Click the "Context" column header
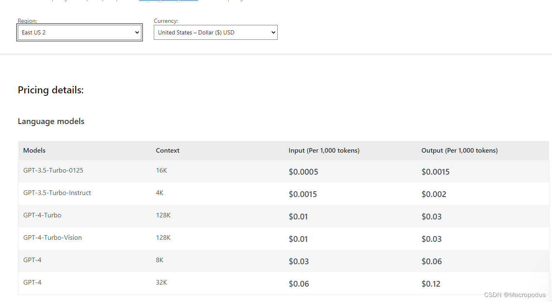 pos(168,151)
